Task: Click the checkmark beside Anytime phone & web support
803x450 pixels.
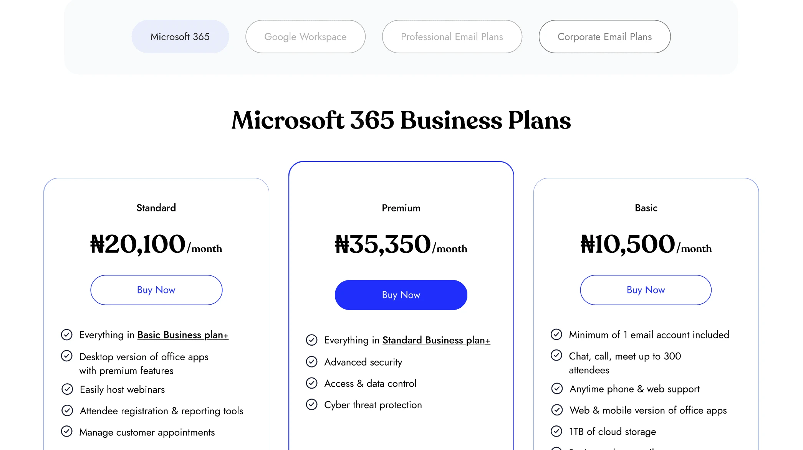Action: [556, 389]
